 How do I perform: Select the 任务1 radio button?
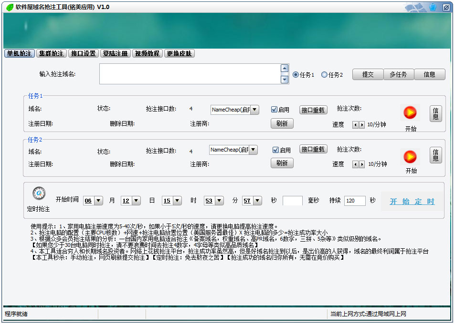point(296,75)
